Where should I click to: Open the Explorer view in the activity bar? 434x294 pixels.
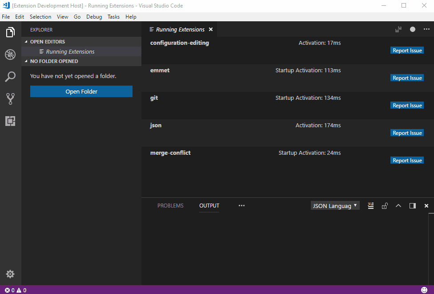point(10,32)
